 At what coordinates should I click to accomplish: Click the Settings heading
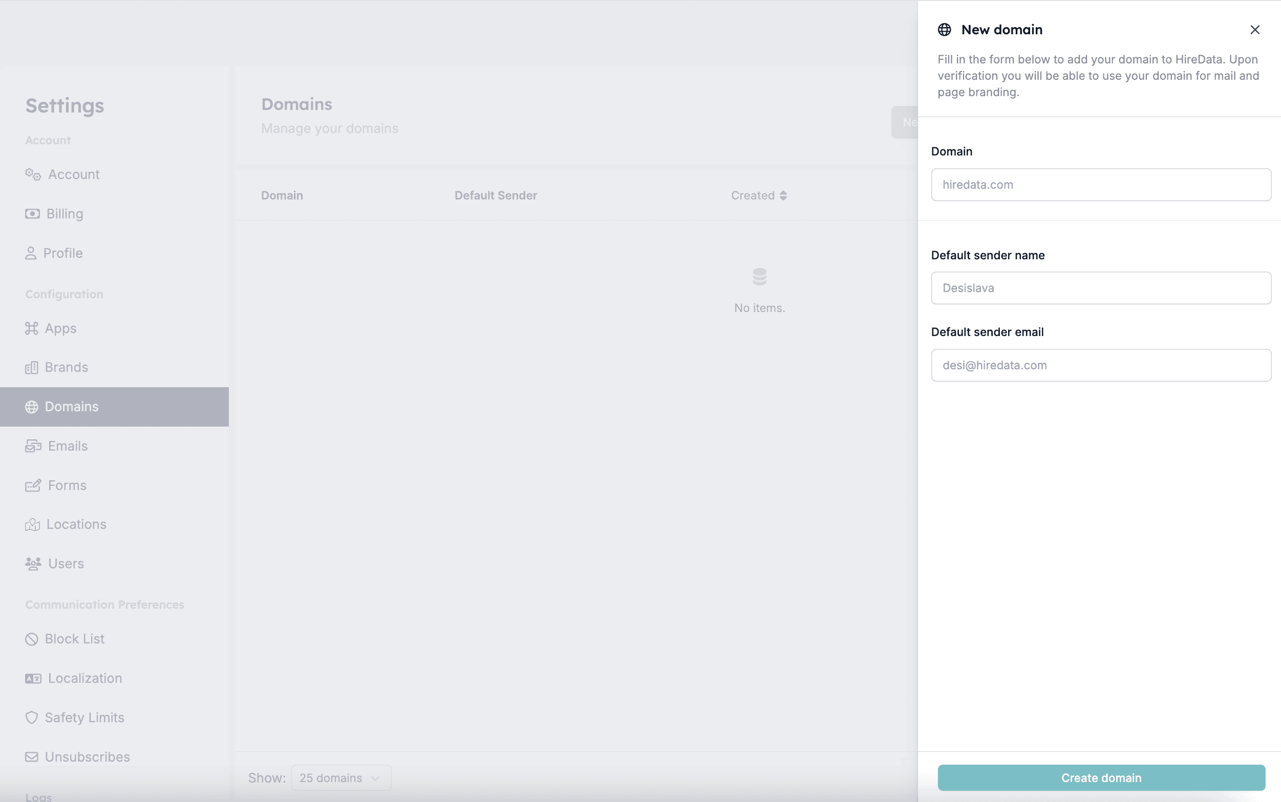point(65,105)
